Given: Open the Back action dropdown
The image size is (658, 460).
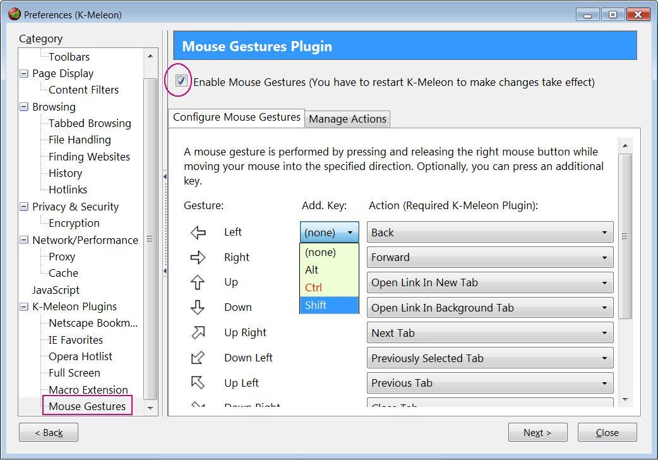Looking at the screenshot, I should [x=490, y=233].
